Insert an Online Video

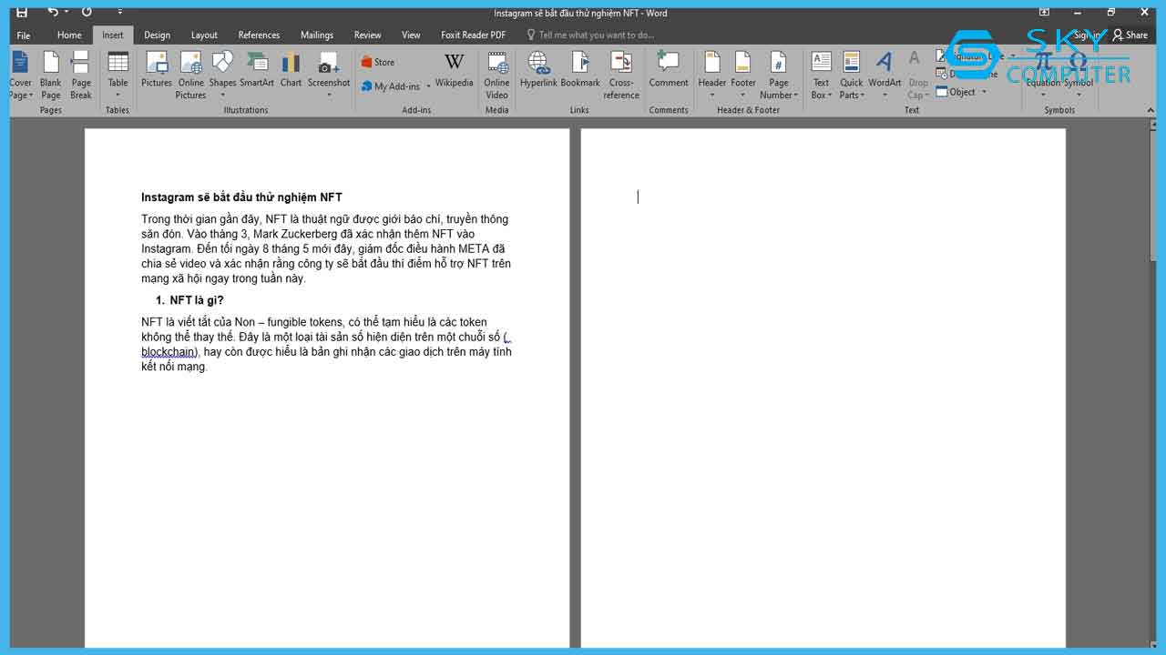(x=497, y=75)
